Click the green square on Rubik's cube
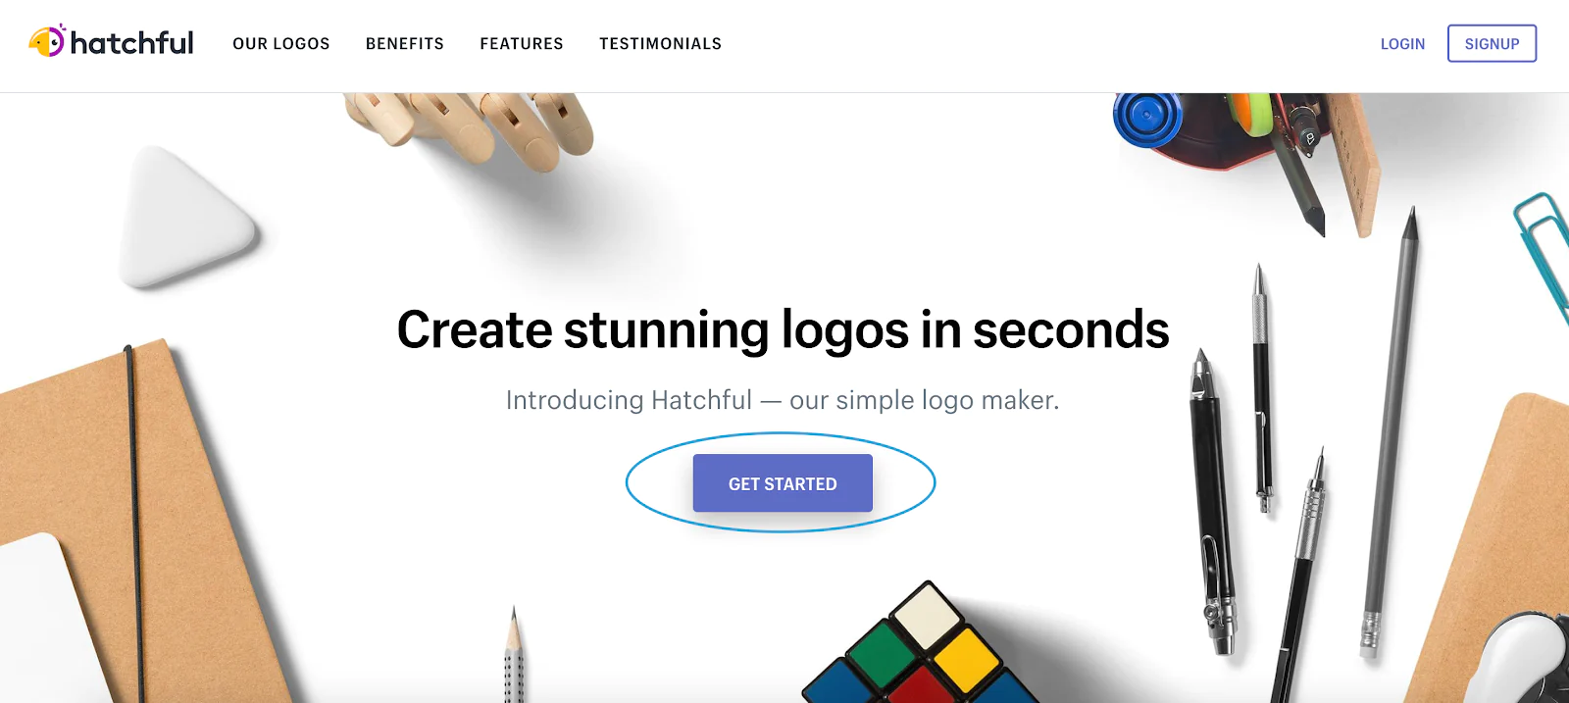The width and height of the screenshot is (1569, 703). [x=882, y=653]
